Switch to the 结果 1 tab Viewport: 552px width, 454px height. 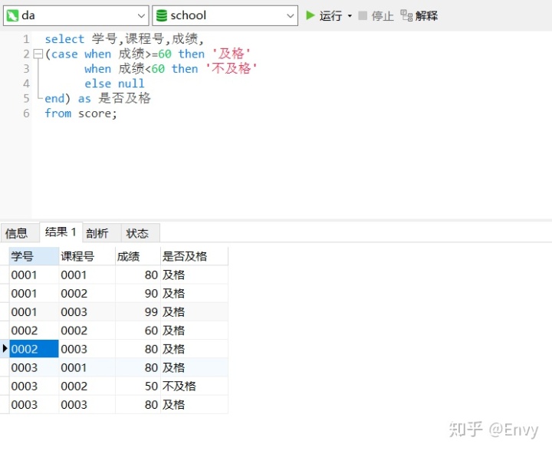61,232
